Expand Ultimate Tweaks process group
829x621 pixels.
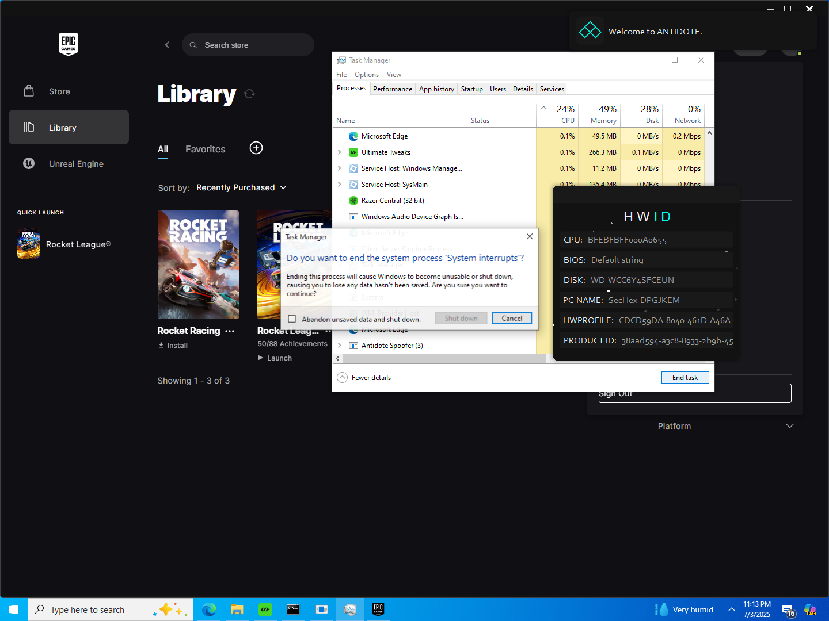pyautogui.click(x=339, y=152)
